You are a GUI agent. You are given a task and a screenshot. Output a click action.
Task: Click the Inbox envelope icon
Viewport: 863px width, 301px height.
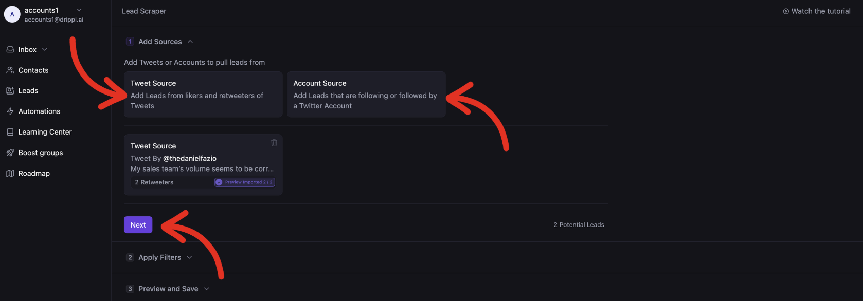(10, 49)
